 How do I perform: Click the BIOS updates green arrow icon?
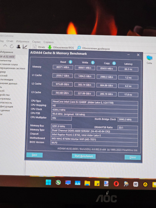(50, 47)
